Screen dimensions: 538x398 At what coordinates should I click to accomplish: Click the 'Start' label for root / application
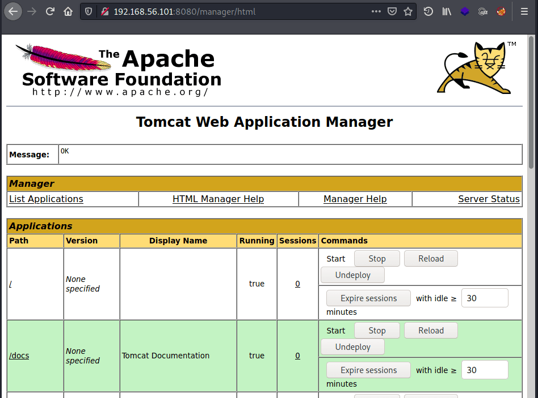(336, 259)
